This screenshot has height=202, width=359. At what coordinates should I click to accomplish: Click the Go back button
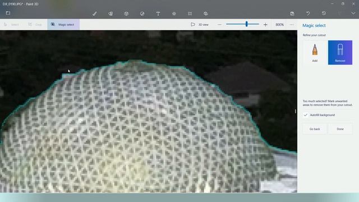click(315, 129)
